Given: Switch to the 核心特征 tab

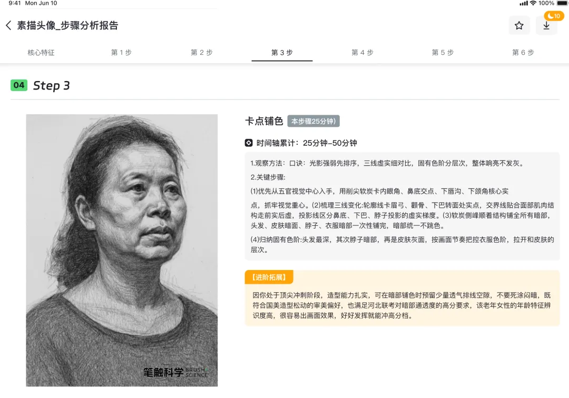Looking at the screenshot, I should click(x=41, y=53).
